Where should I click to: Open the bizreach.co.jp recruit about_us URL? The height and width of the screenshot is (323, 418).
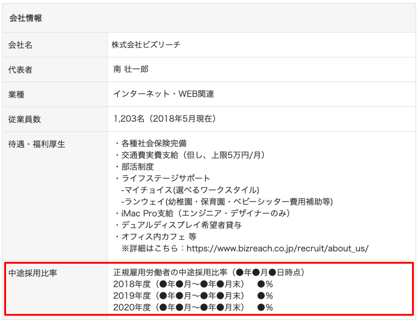tap(278, 248)
